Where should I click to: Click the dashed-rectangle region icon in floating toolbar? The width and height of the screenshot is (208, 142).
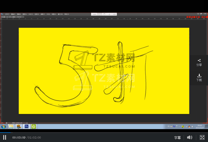99,14
